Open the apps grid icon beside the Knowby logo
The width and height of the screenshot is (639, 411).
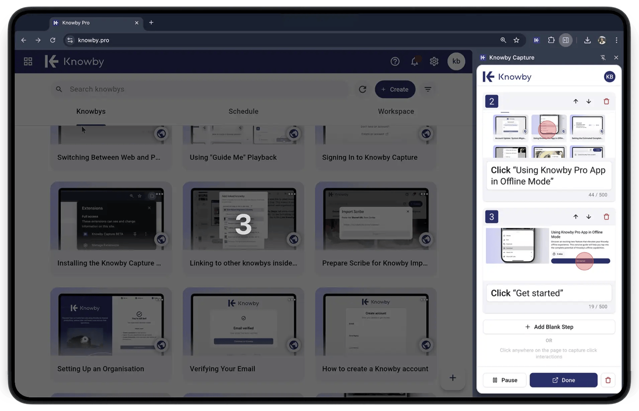pos(28,61)
